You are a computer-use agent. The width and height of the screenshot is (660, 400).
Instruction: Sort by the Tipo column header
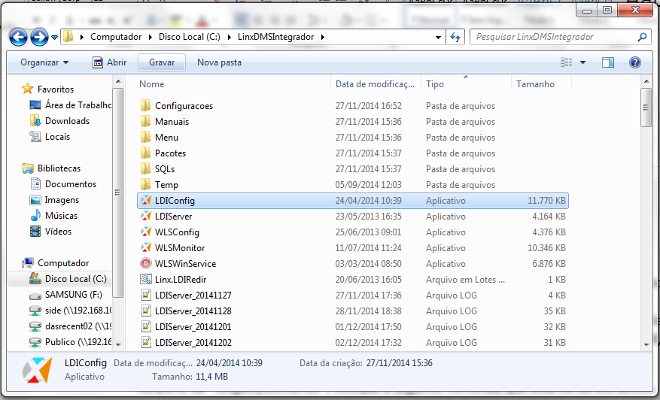434,84
